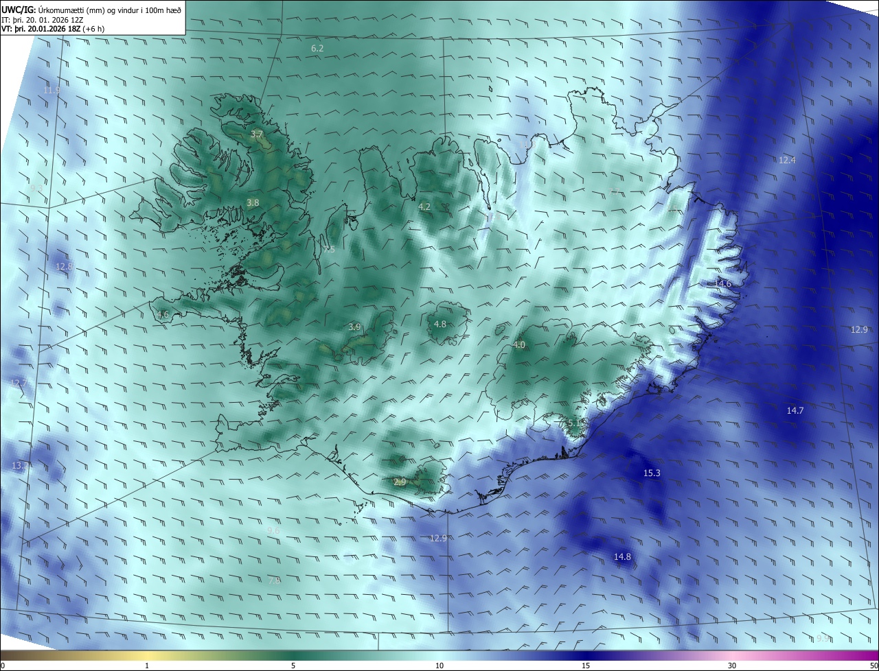
Task: Click the 7.8 value label
Action: pos(274,580)
